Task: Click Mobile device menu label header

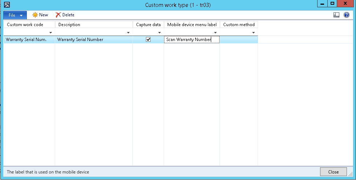Action: tap(192, 25)
